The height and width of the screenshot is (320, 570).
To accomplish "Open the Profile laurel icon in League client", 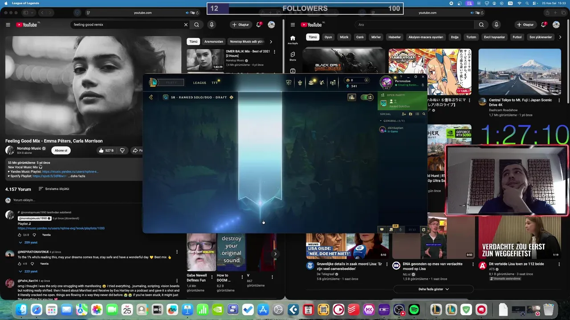I will 300,82.
